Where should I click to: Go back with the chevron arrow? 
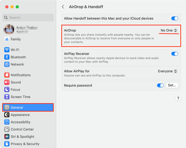[63, 7]
